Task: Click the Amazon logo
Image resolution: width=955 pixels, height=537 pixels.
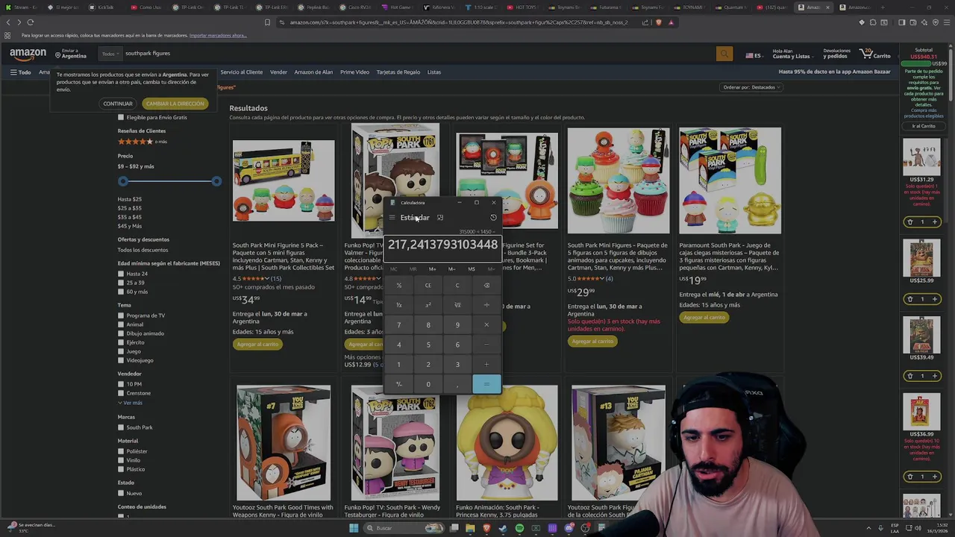Action: (x=28, y=54)
